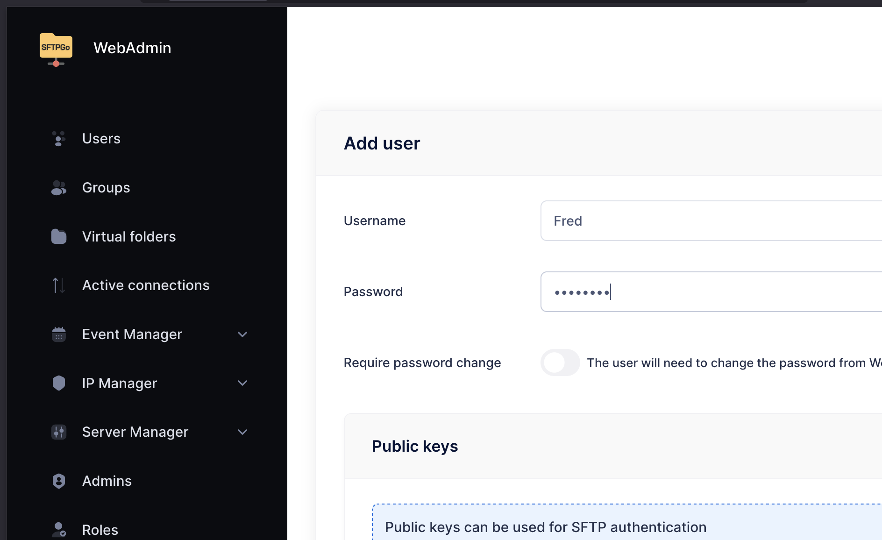
Task: Click the Active connections arrows icon
Action: pyautogui.click(x=58, y=285)
